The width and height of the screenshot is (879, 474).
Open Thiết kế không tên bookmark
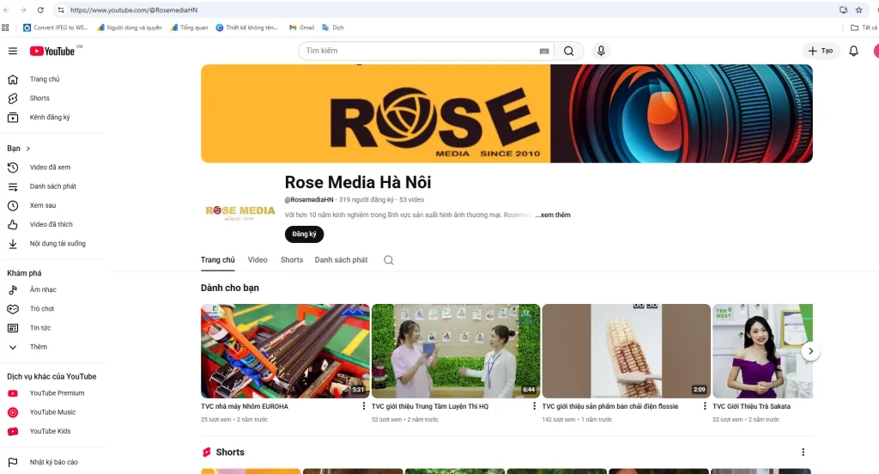click(246, 27)
